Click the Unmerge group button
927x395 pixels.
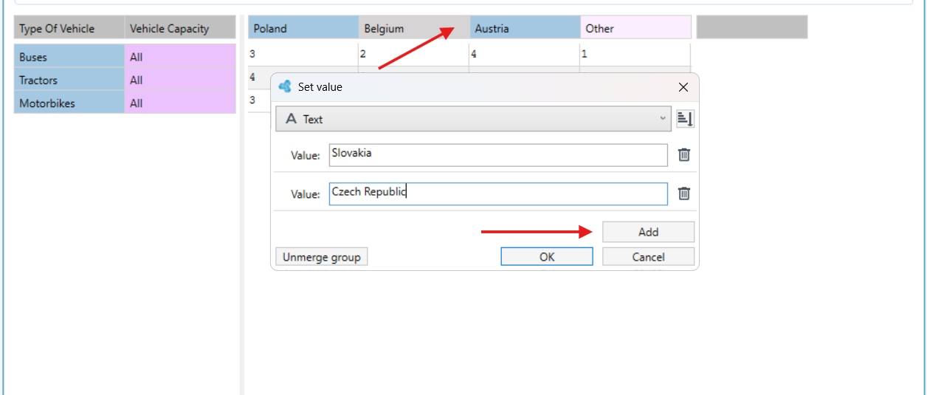[321, 257]
